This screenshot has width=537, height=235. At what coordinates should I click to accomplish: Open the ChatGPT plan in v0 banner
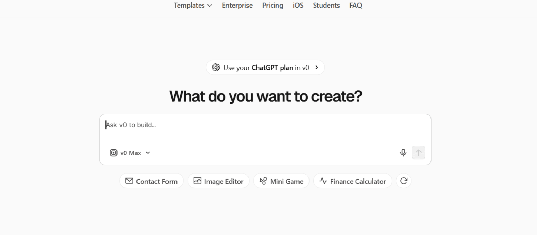point(265,68)
